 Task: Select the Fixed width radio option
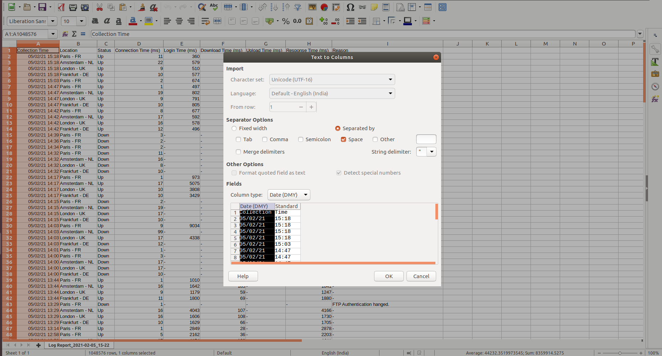click(x=234, y=128)
